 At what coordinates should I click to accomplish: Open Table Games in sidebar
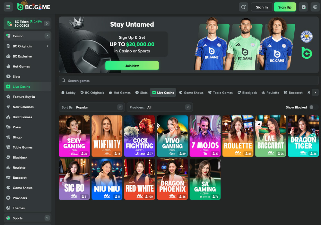[x=27, y=147]
